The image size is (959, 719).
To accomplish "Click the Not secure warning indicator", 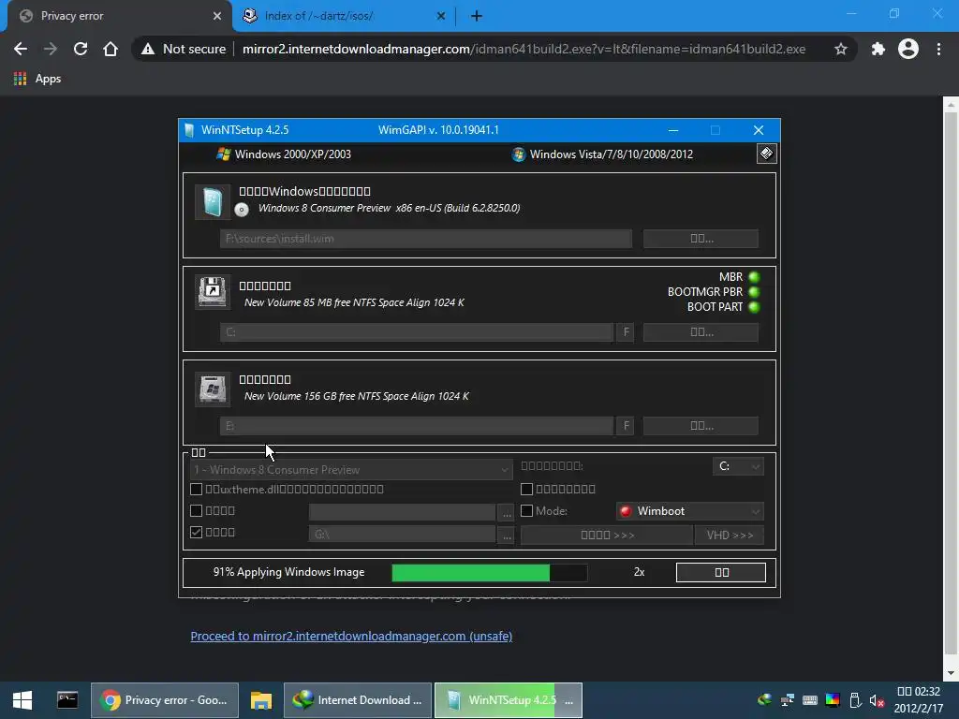I will point(183,49).
